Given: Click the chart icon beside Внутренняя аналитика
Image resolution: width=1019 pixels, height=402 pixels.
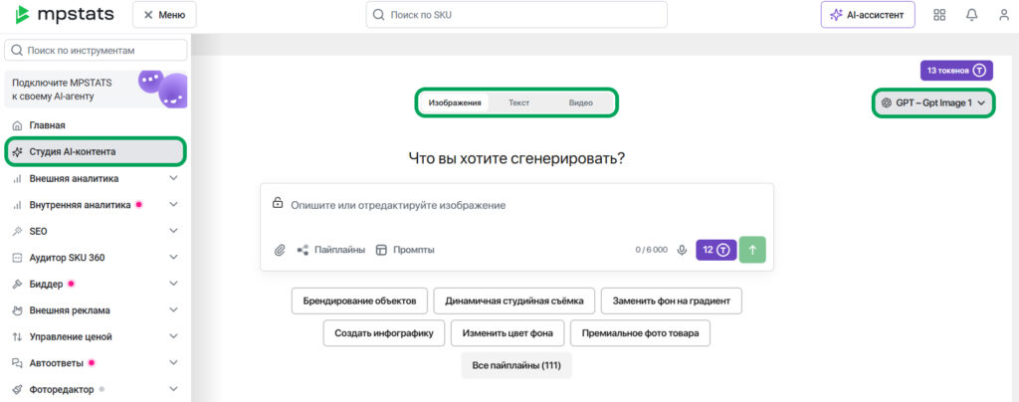Looking at the screenshot, I should (18, 205).
